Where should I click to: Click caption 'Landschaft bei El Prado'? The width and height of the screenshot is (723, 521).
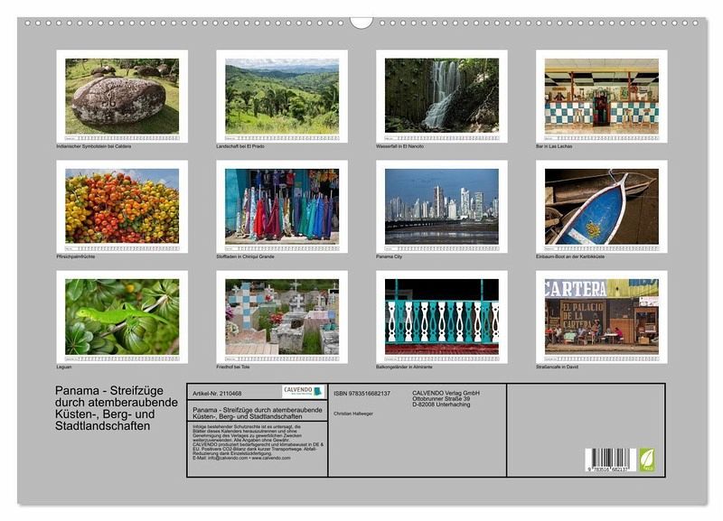(240, 146)
